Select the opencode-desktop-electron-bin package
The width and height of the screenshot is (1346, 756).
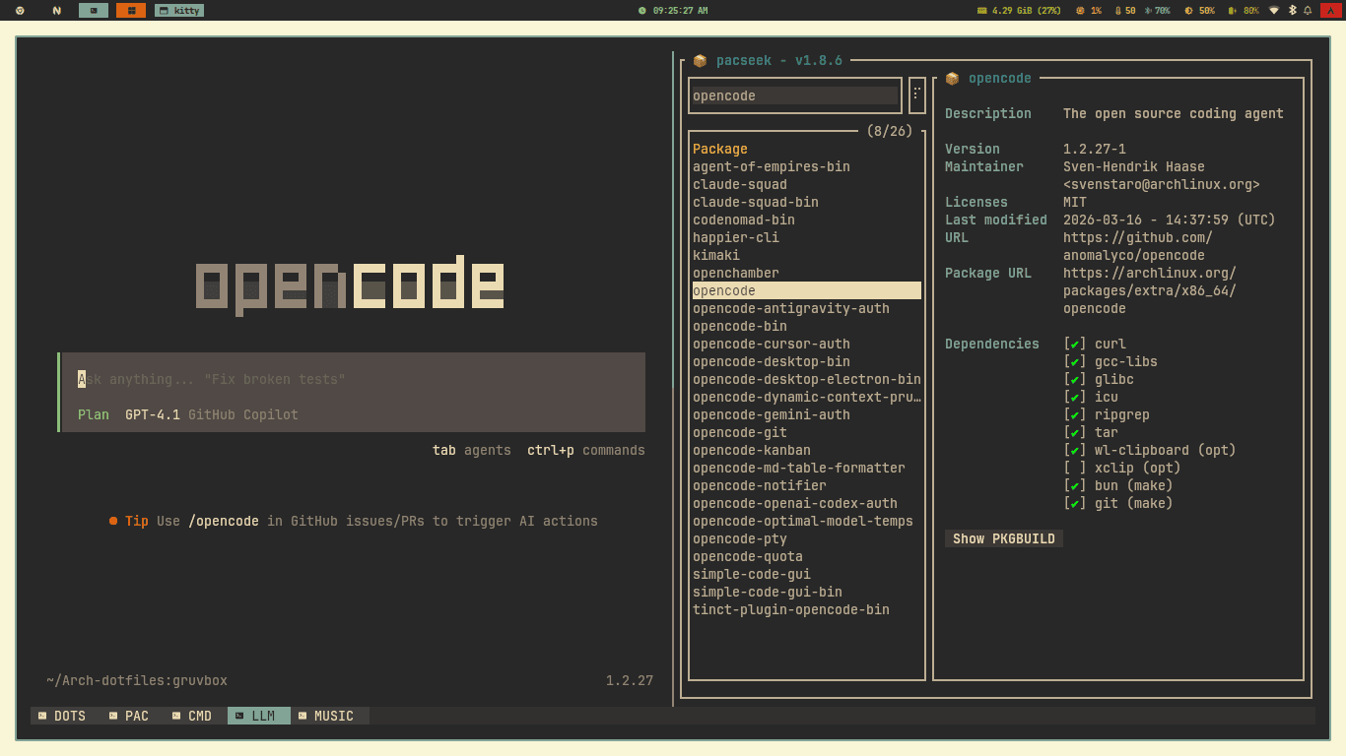(x=807, y=379)
